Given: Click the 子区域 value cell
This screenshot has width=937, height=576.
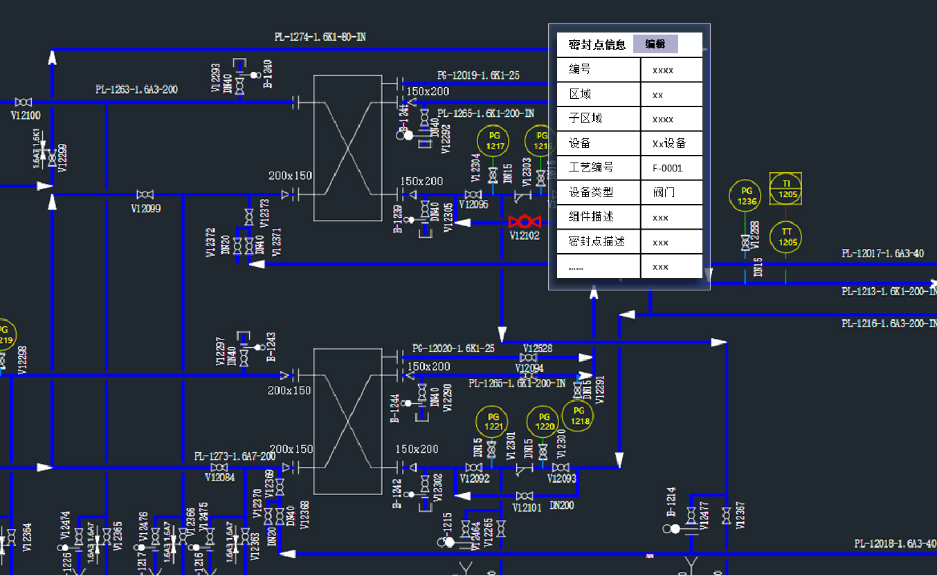Looking at the screenshot, I should point(671,119).
